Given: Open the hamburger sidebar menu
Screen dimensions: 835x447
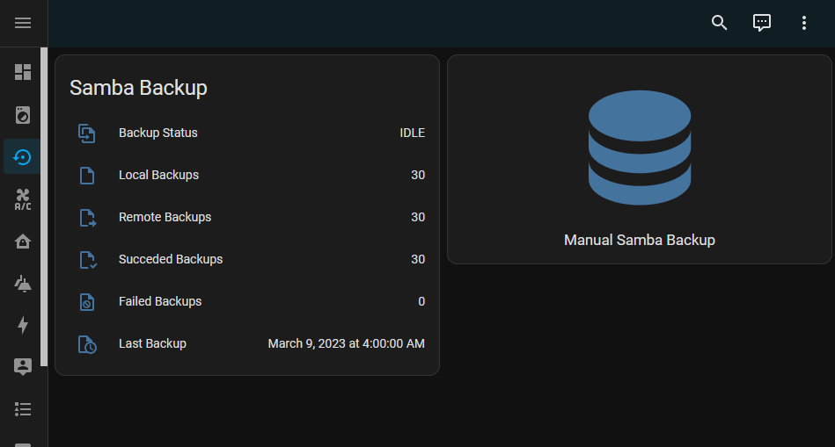Looking at the screenshot, I should [23, 23].
